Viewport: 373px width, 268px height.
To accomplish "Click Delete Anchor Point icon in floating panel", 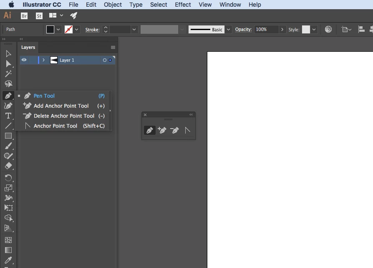I will click(x=174, y=130).
